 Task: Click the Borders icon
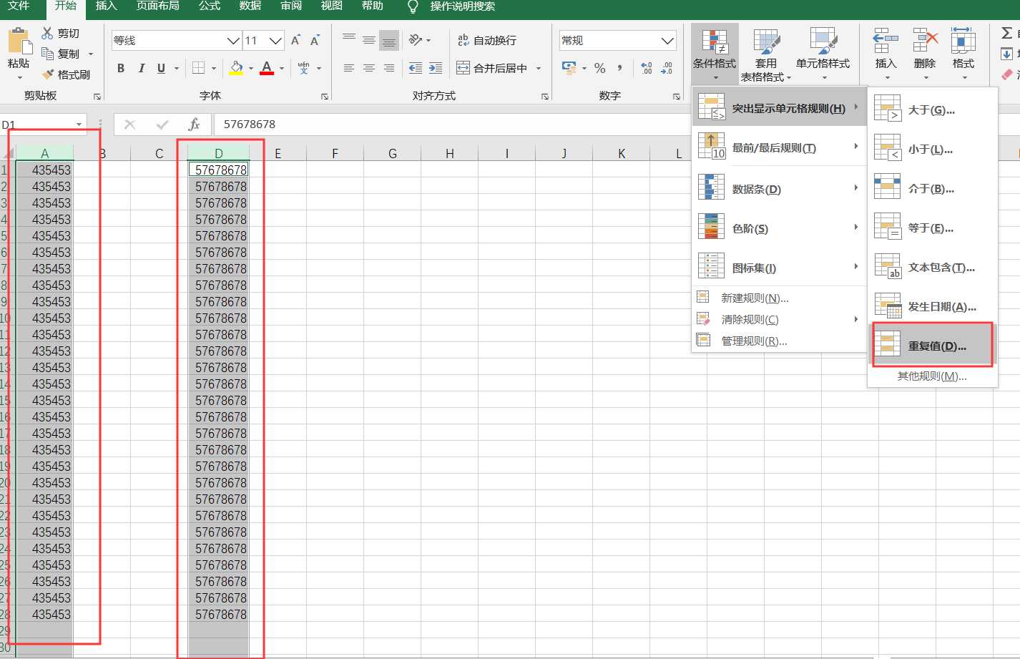click(x=199, y=68)
